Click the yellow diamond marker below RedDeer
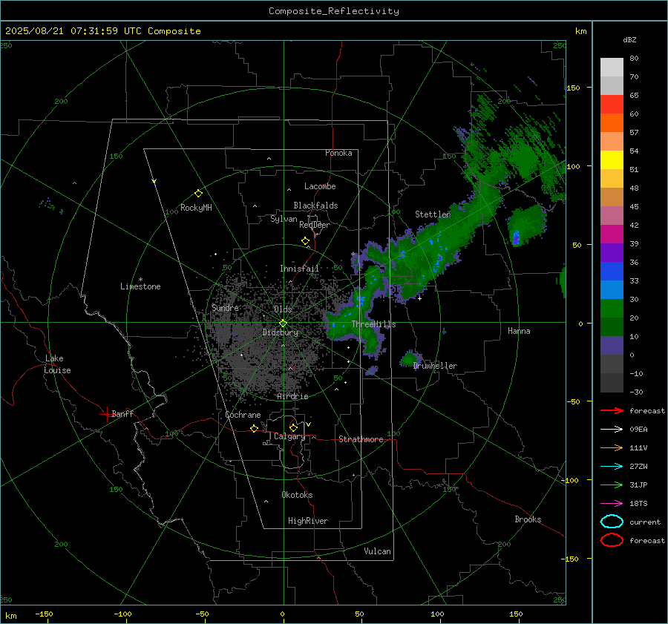The height and width of the screenshot is (624, 668). coord(305,240)
